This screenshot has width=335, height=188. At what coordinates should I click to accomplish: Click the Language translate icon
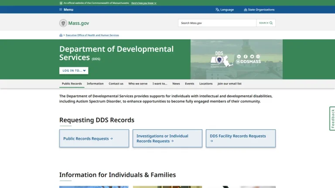click(x=217, y=10)
